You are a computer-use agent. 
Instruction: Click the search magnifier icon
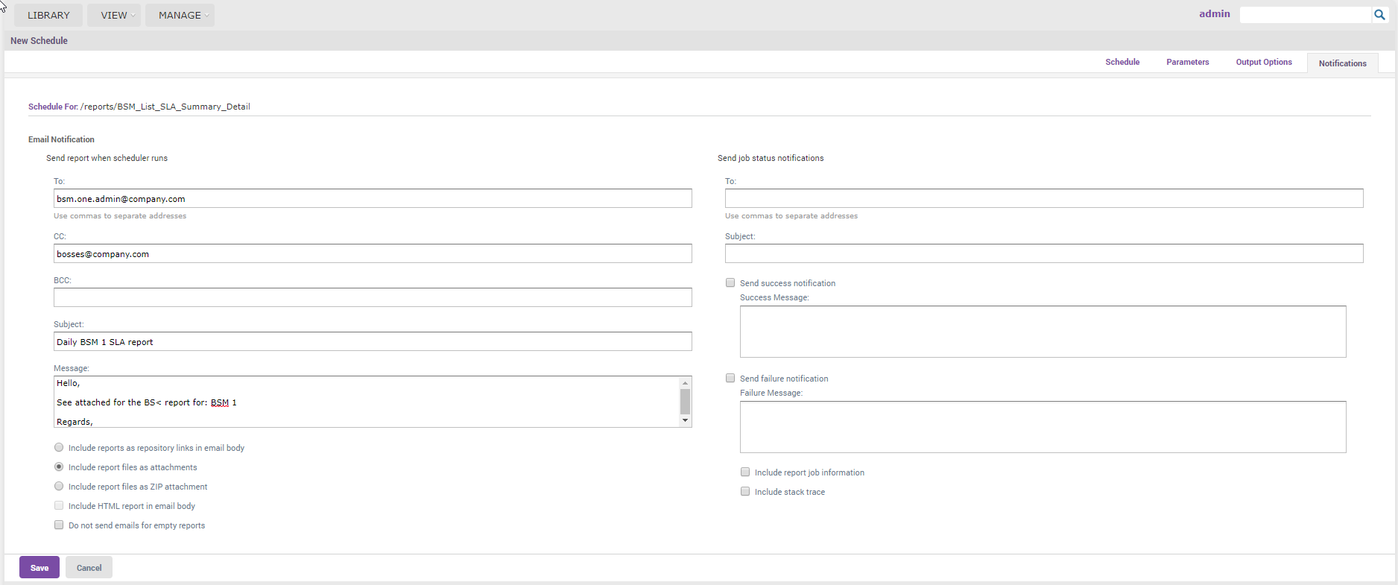click(x=1379, y=14)
